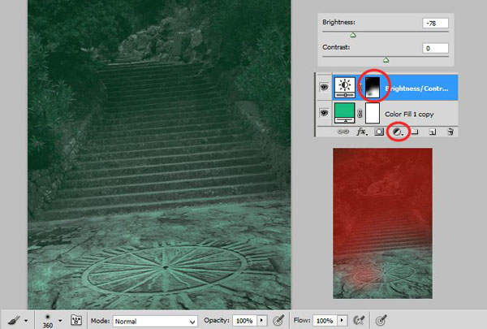Hide the Brightness/Contrast layer
Viewport: 487px width, 329px height.
[x=324, y=87]
